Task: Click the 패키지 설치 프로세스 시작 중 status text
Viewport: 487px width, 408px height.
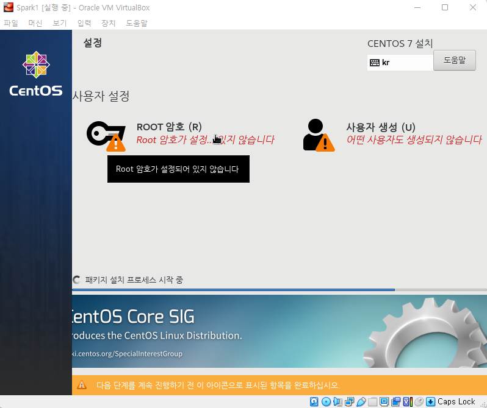Action: (x=134, y=280)
